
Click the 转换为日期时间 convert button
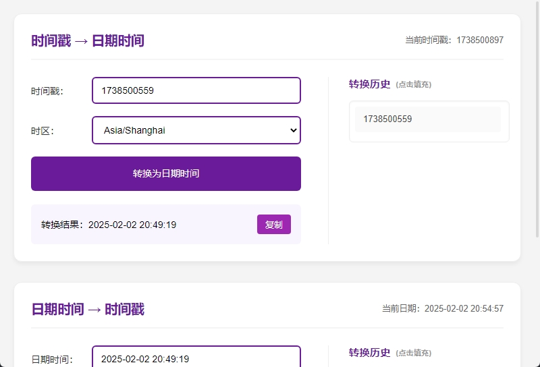(x=166, y=173)
